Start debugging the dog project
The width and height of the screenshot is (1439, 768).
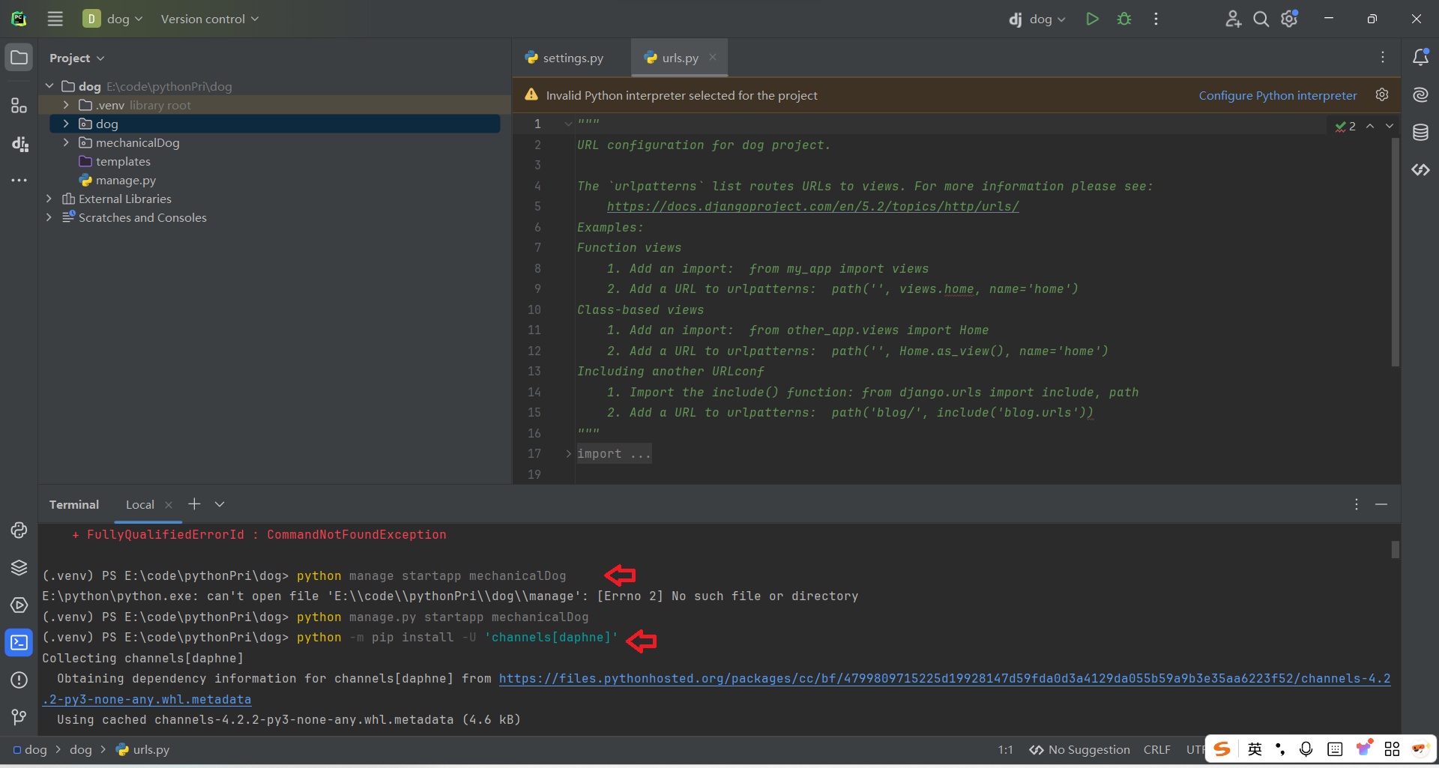1123,19
